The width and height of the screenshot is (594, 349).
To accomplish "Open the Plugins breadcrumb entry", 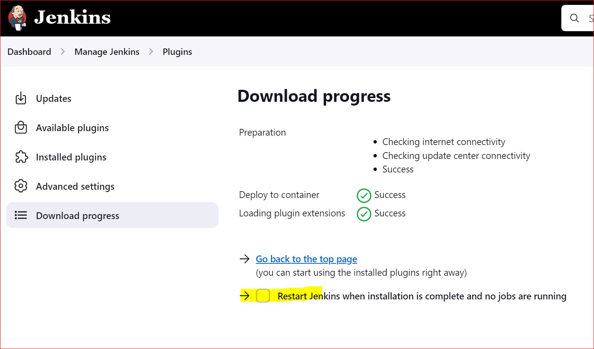I will (x=177, y=51).
